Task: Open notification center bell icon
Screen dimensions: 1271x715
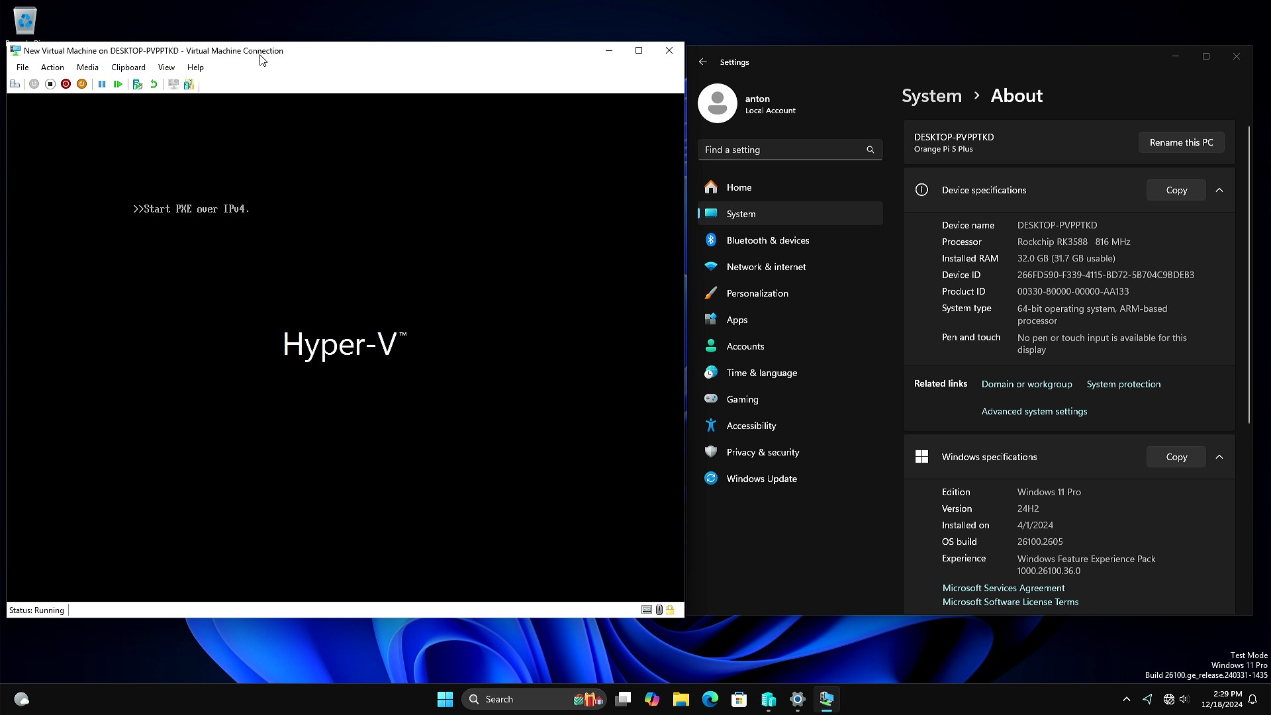Action: tap(1252, 699)
